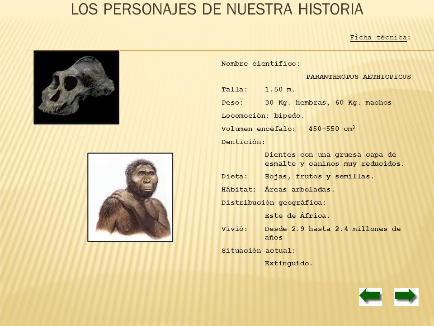Image resolution: width=434 pixels, height=326 pixels.
Task: Click the 'Talla:' label
Action: point(235,90)
